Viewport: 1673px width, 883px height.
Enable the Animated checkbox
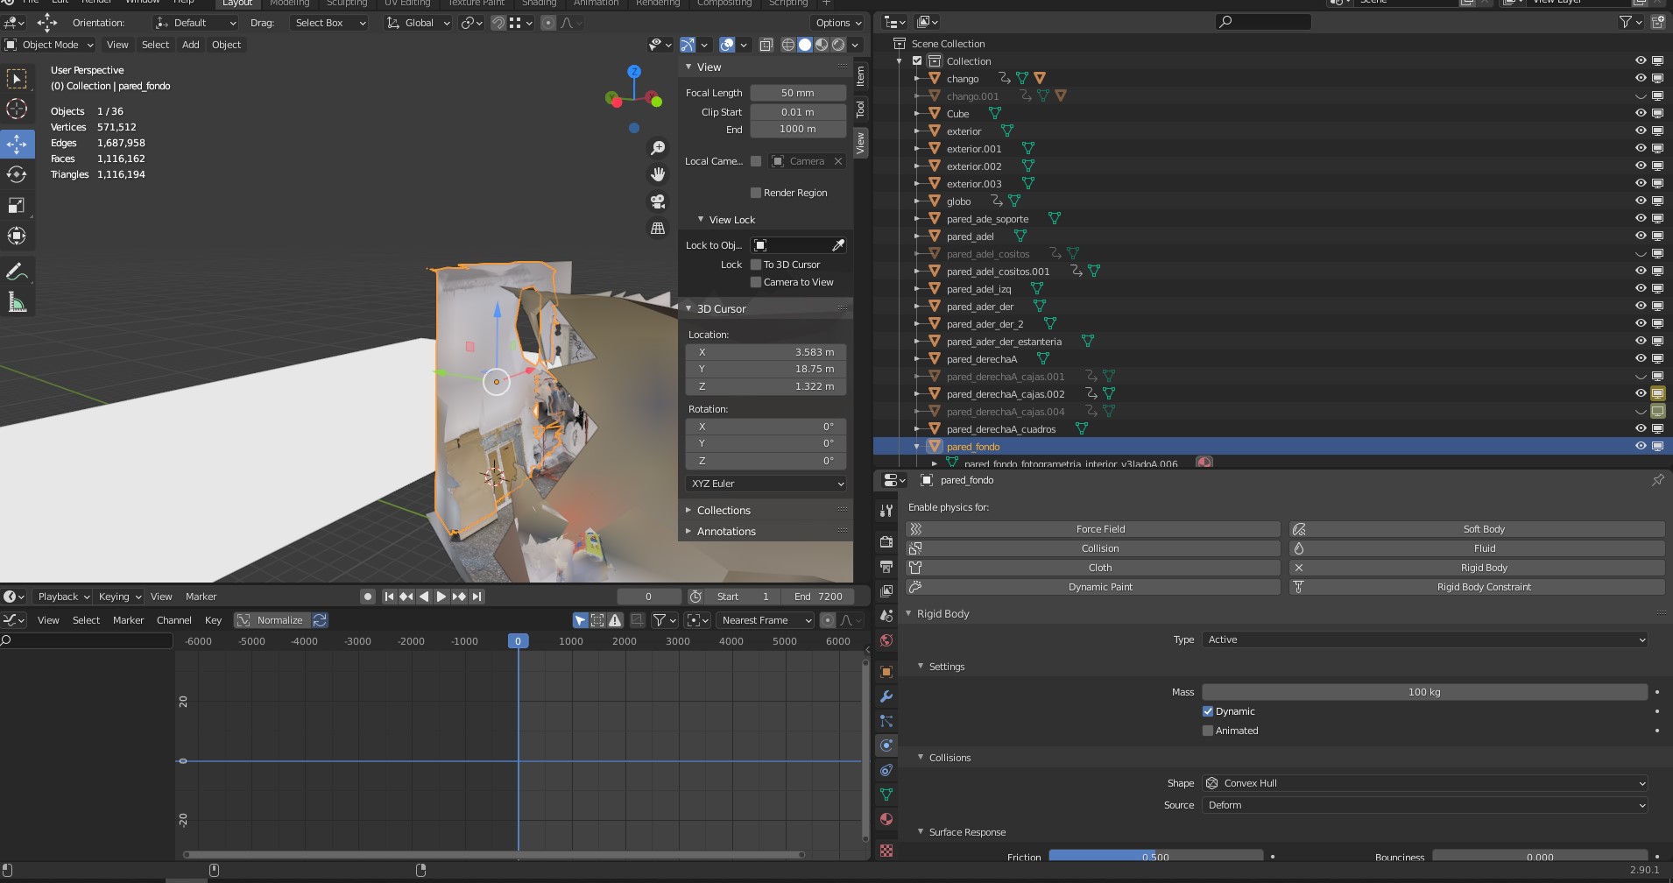1208,730
